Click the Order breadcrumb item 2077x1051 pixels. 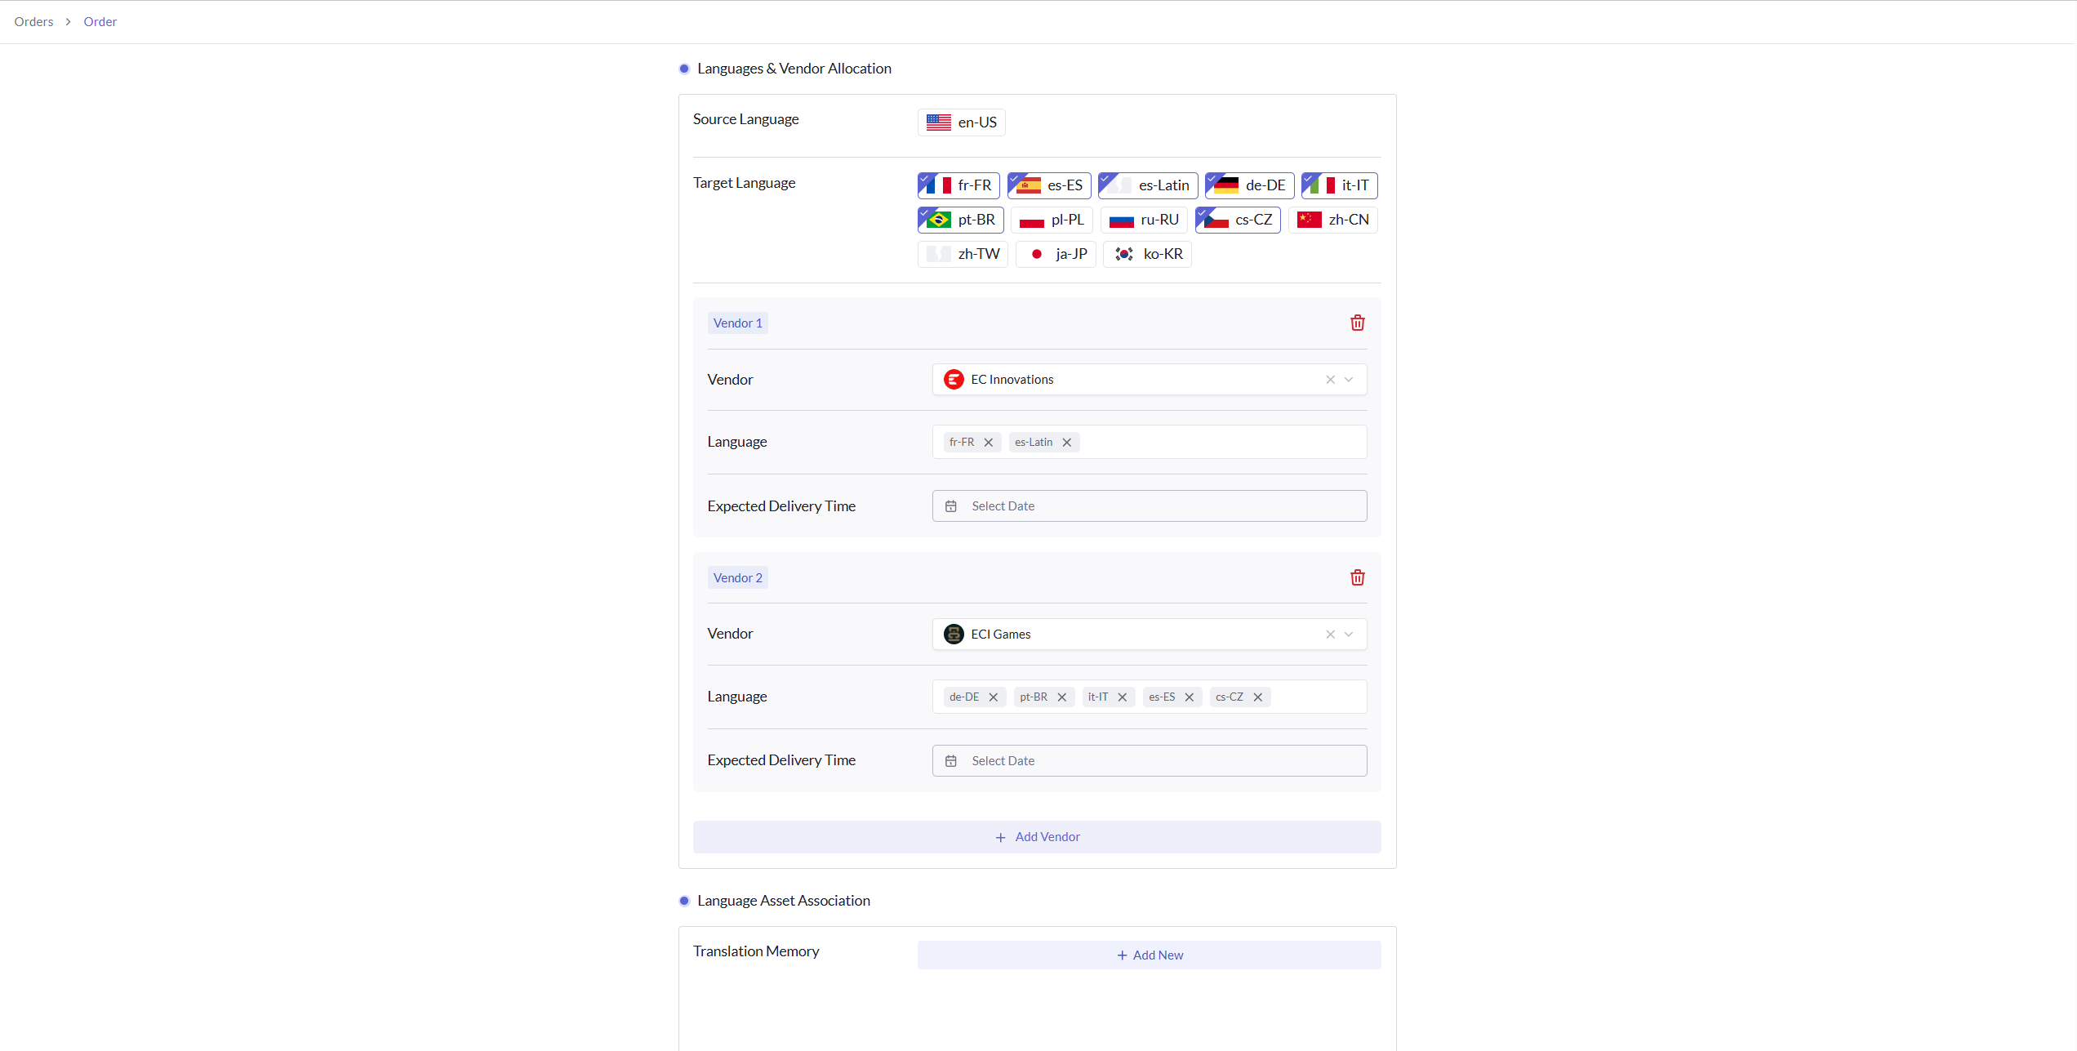pos(100,21)
